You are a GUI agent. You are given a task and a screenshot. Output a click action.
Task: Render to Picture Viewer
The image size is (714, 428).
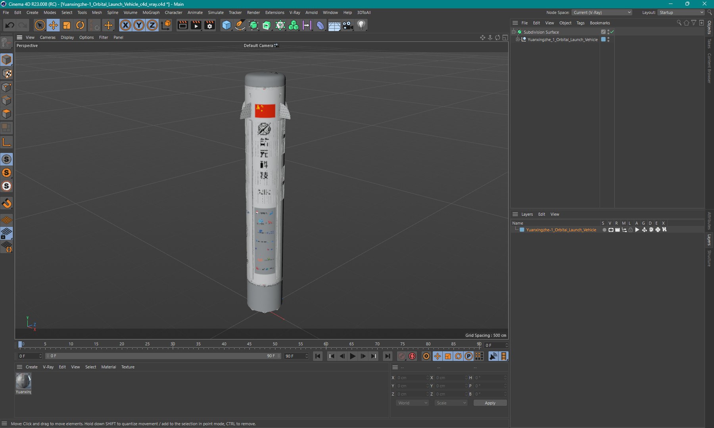point(196,25)
